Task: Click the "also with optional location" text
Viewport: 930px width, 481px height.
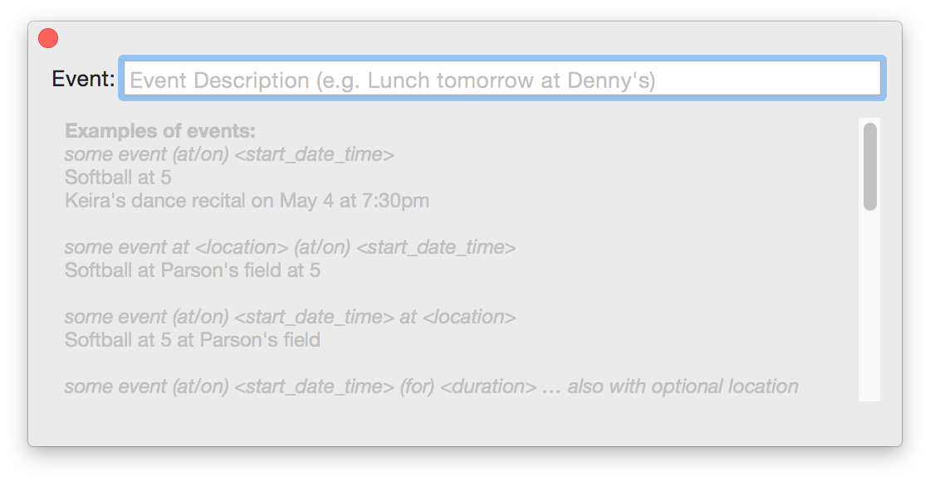Action: coord(683,386)
